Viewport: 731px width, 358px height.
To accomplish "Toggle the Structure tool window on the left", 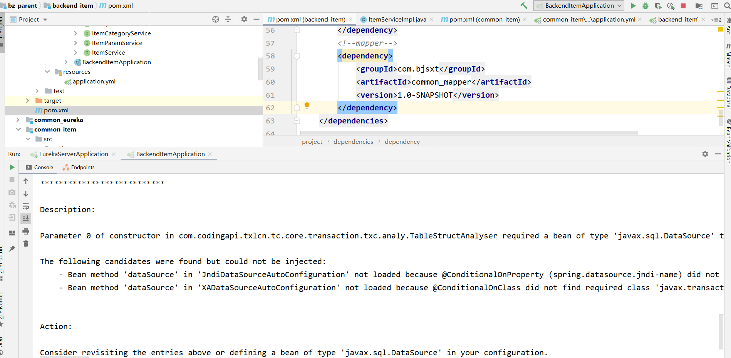I will (x=2, y=263).
